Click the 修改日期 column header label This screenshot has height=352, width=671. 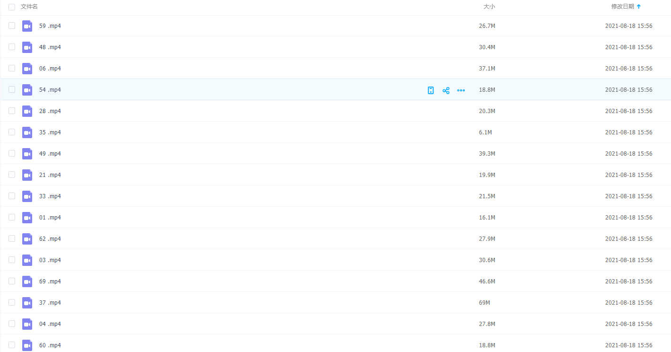pos(622,7)
